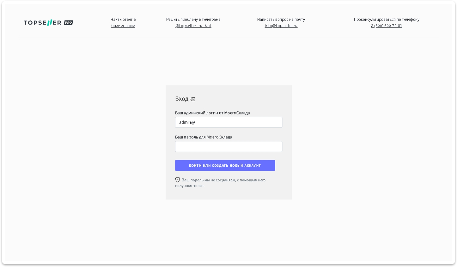Click the empty MoySklad password field
457x267 pixels.
pos(228,147)
